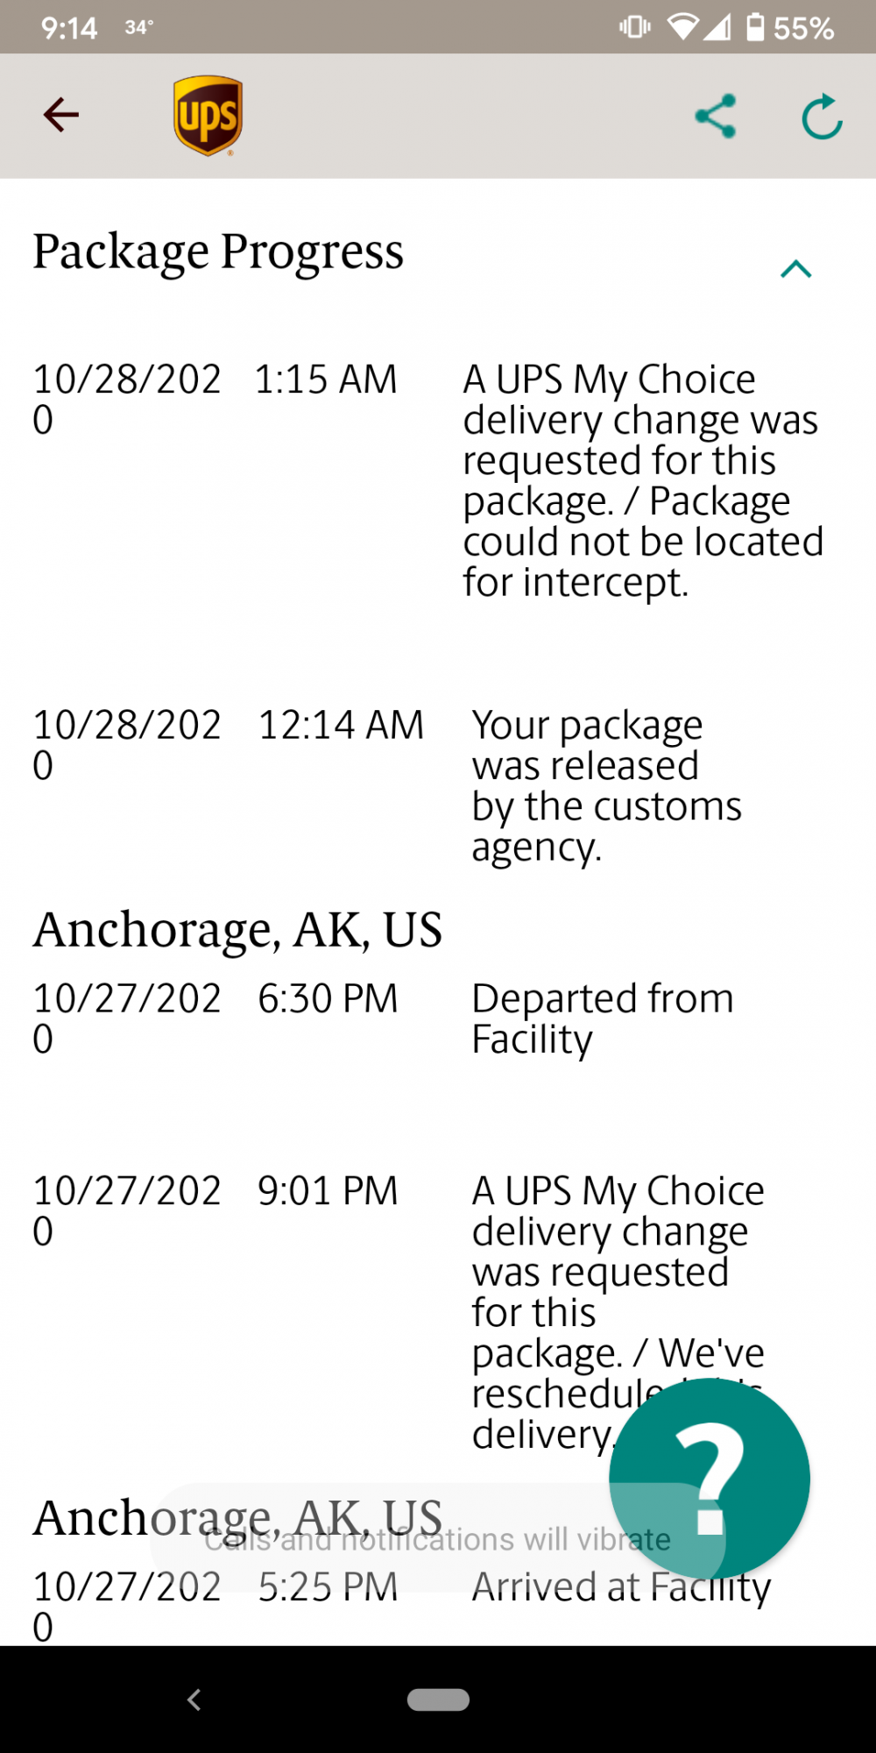
Task: Share this tracking information
Action: 716,116
